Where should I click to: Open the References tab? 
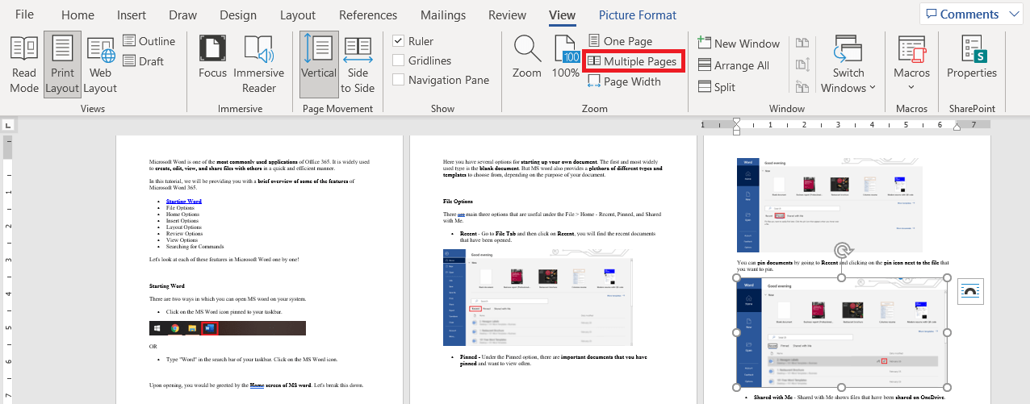tap(368, 15)
